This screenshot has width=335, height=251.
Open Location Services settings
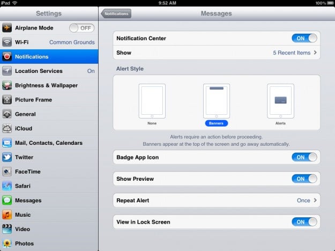[x=49, y=71]
